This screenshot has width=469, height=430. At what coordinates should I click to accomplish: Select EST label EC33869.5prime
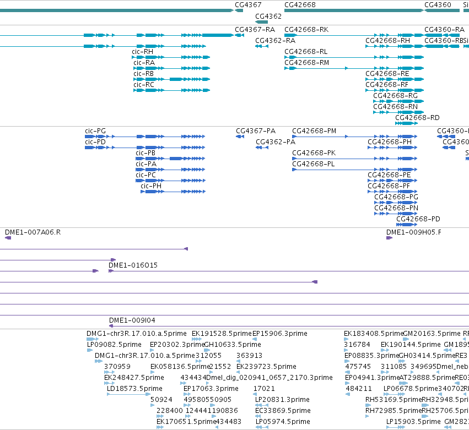283,411
